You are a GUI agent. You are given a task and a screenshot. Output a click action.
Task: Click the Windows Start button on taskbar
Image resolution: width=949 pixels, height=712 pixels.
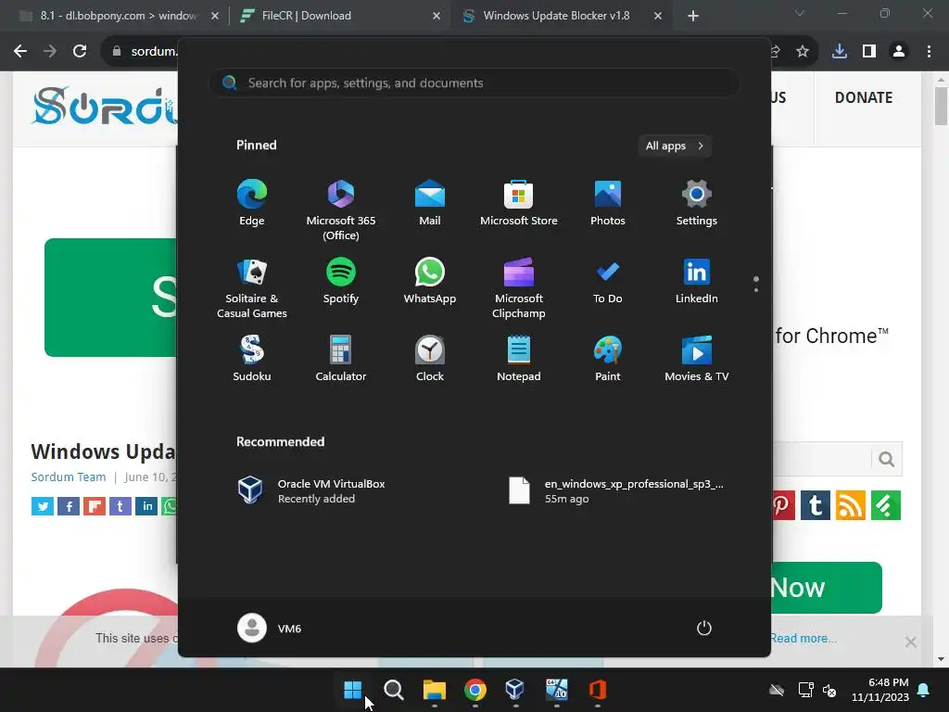[353, 690]
